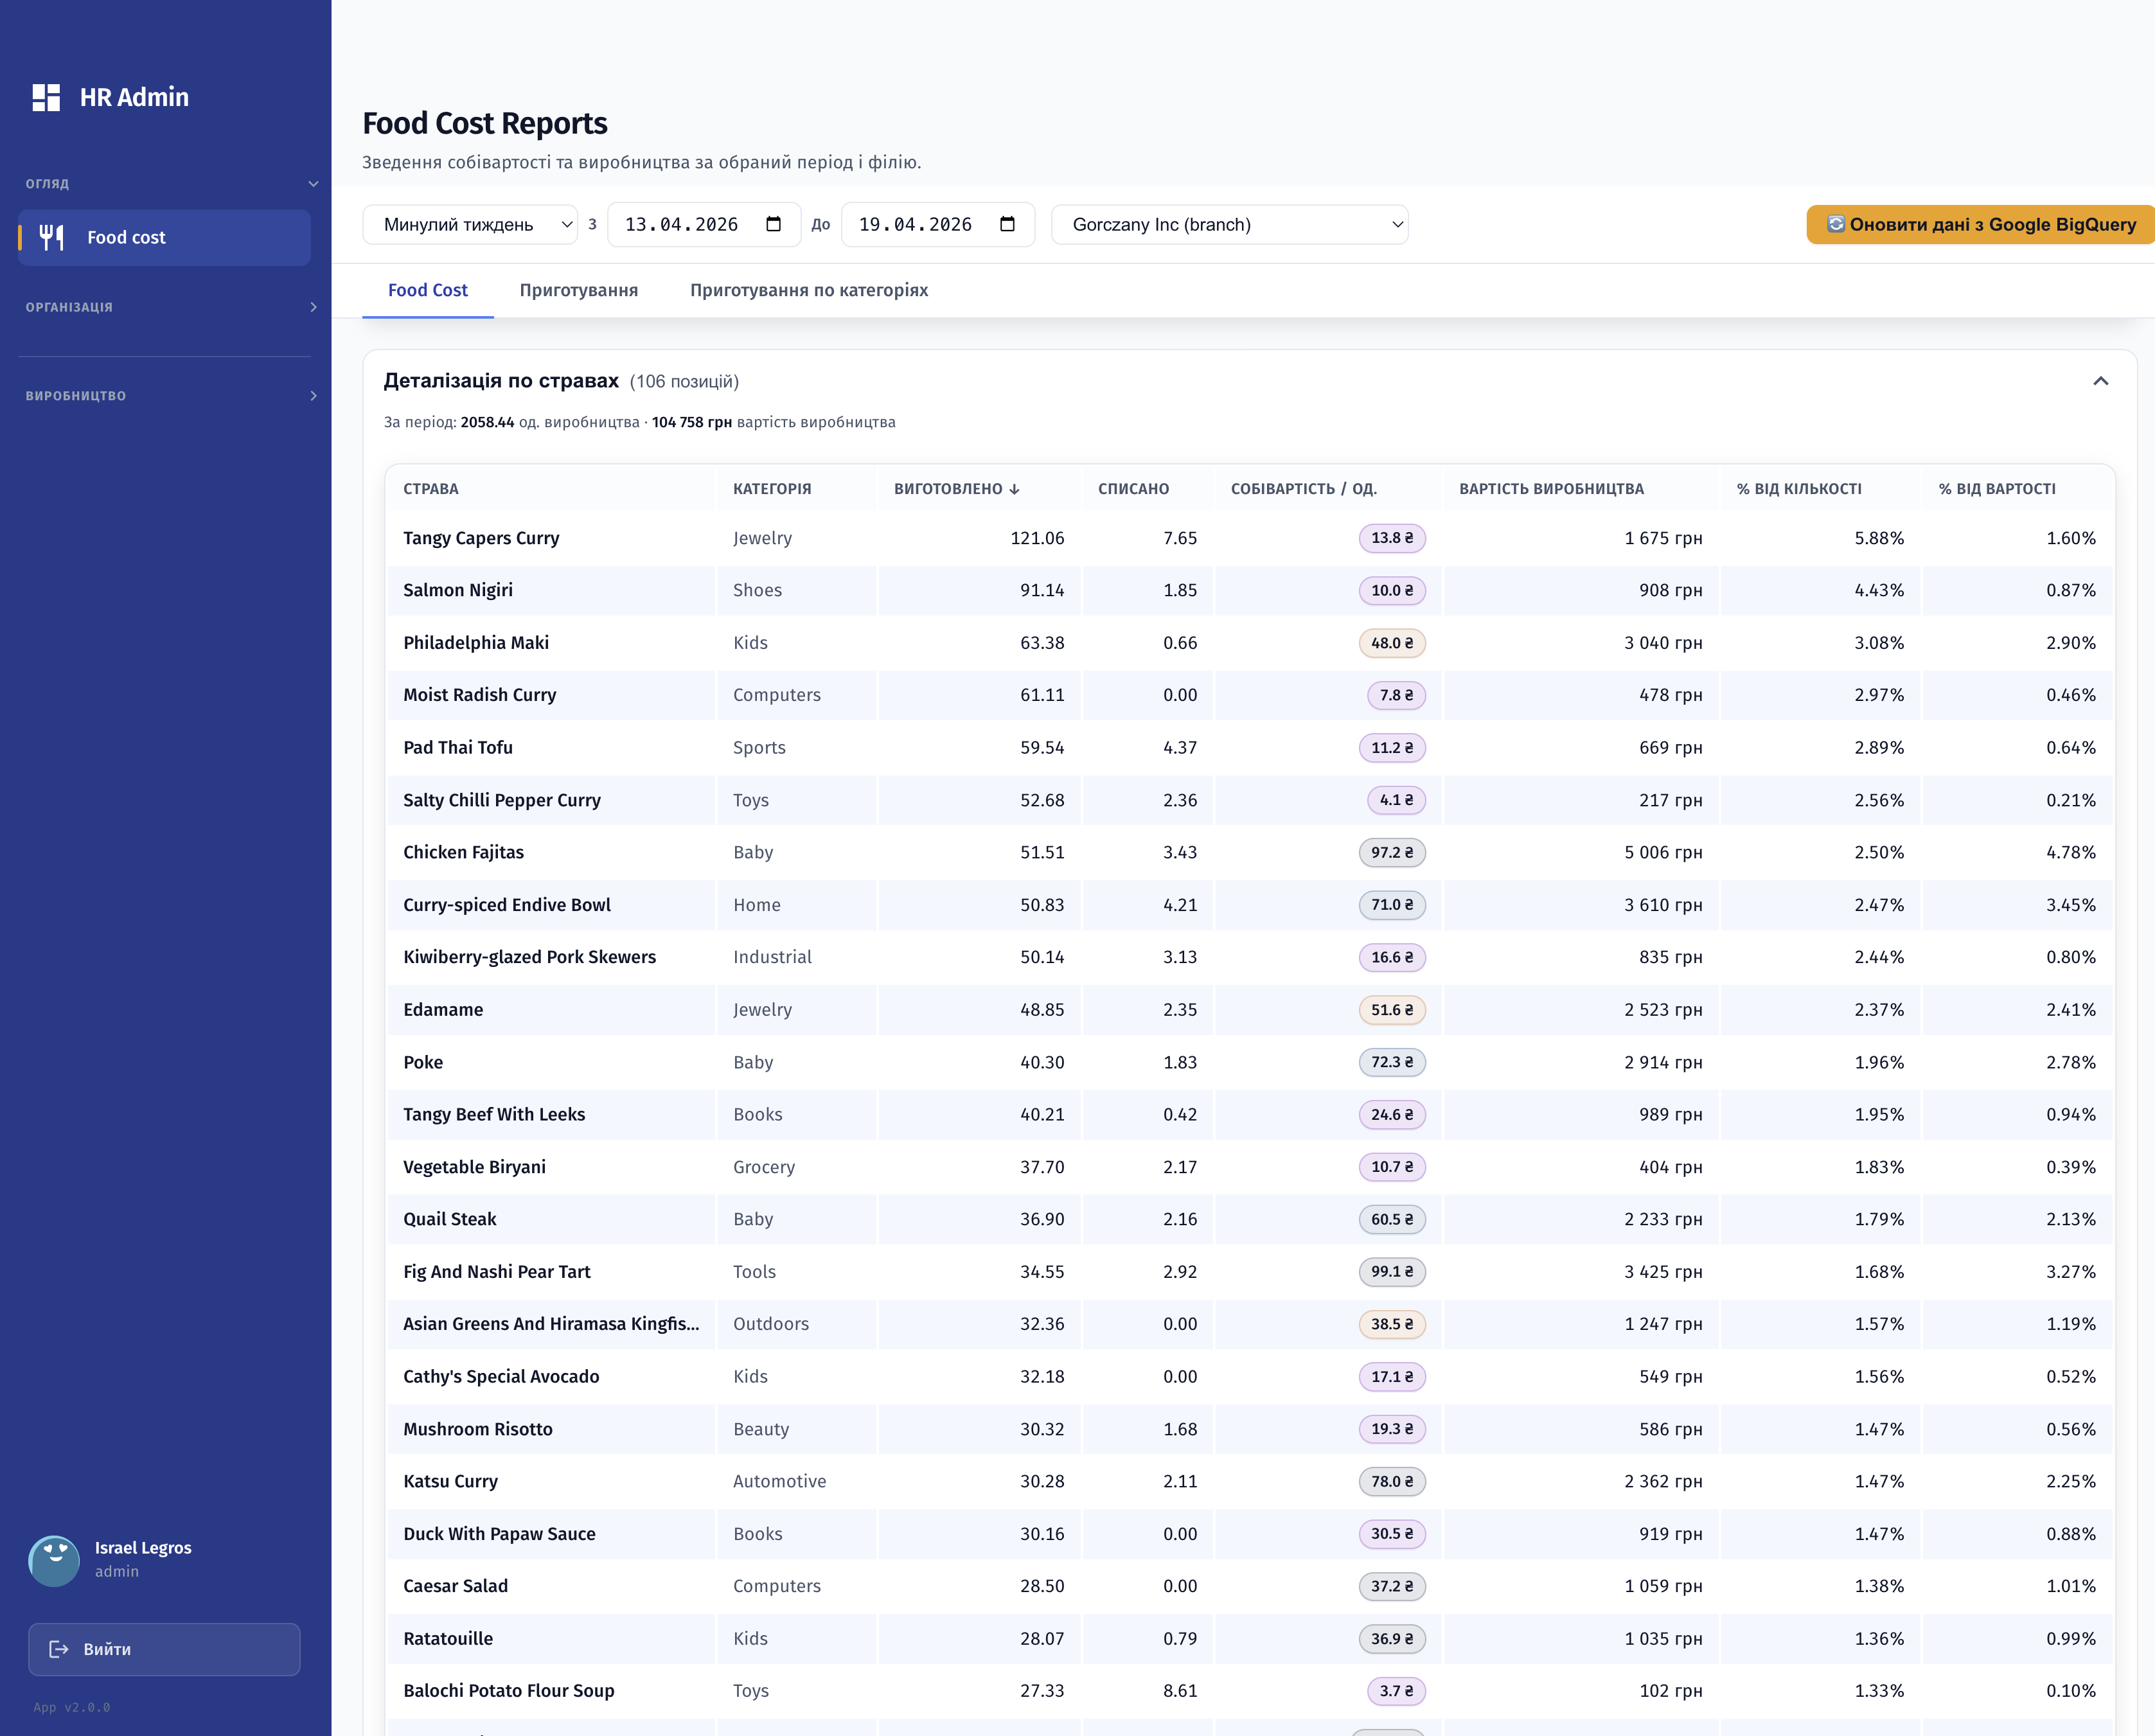Click the Fig And Nashi Pear Tart dish name
Screen dimensions: 2155x1736
pos(497,1272)
